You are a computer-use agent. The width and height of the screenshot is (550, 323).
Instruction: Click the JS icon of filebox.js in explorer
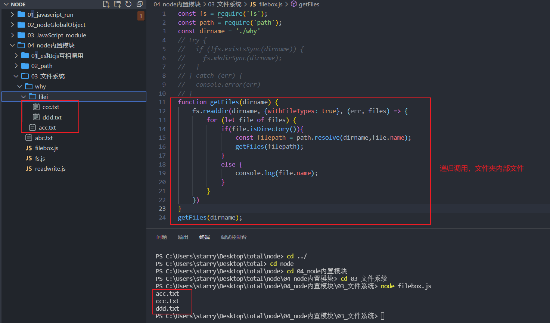click(x=29, y=148)
